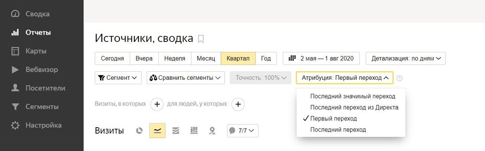This screenshot has width=485, height=151.
Task: Switch Визиты chart to map view
Action: (x=212, y=130)
